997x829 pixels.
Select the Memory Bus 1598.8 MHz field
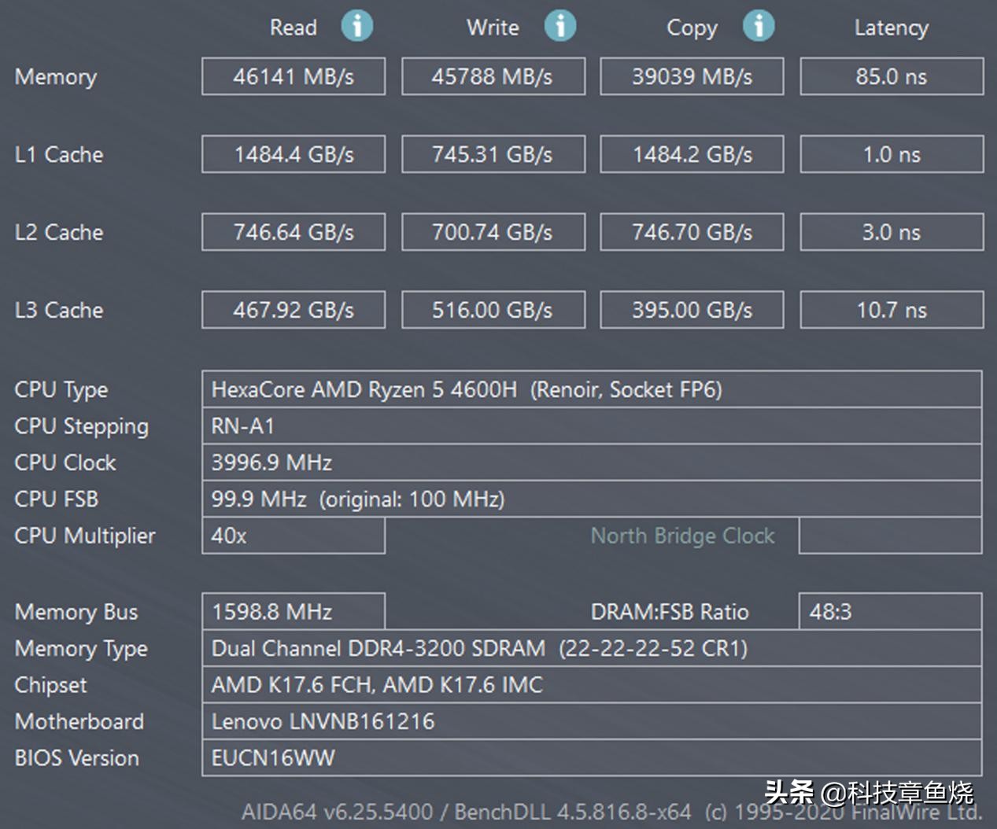coord(294,612)
